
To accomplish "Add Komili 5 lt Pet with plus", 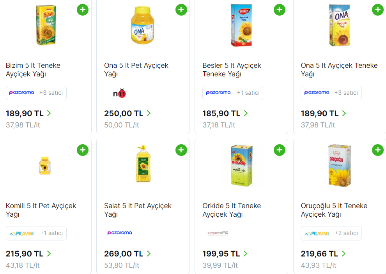I will point(83,150).
